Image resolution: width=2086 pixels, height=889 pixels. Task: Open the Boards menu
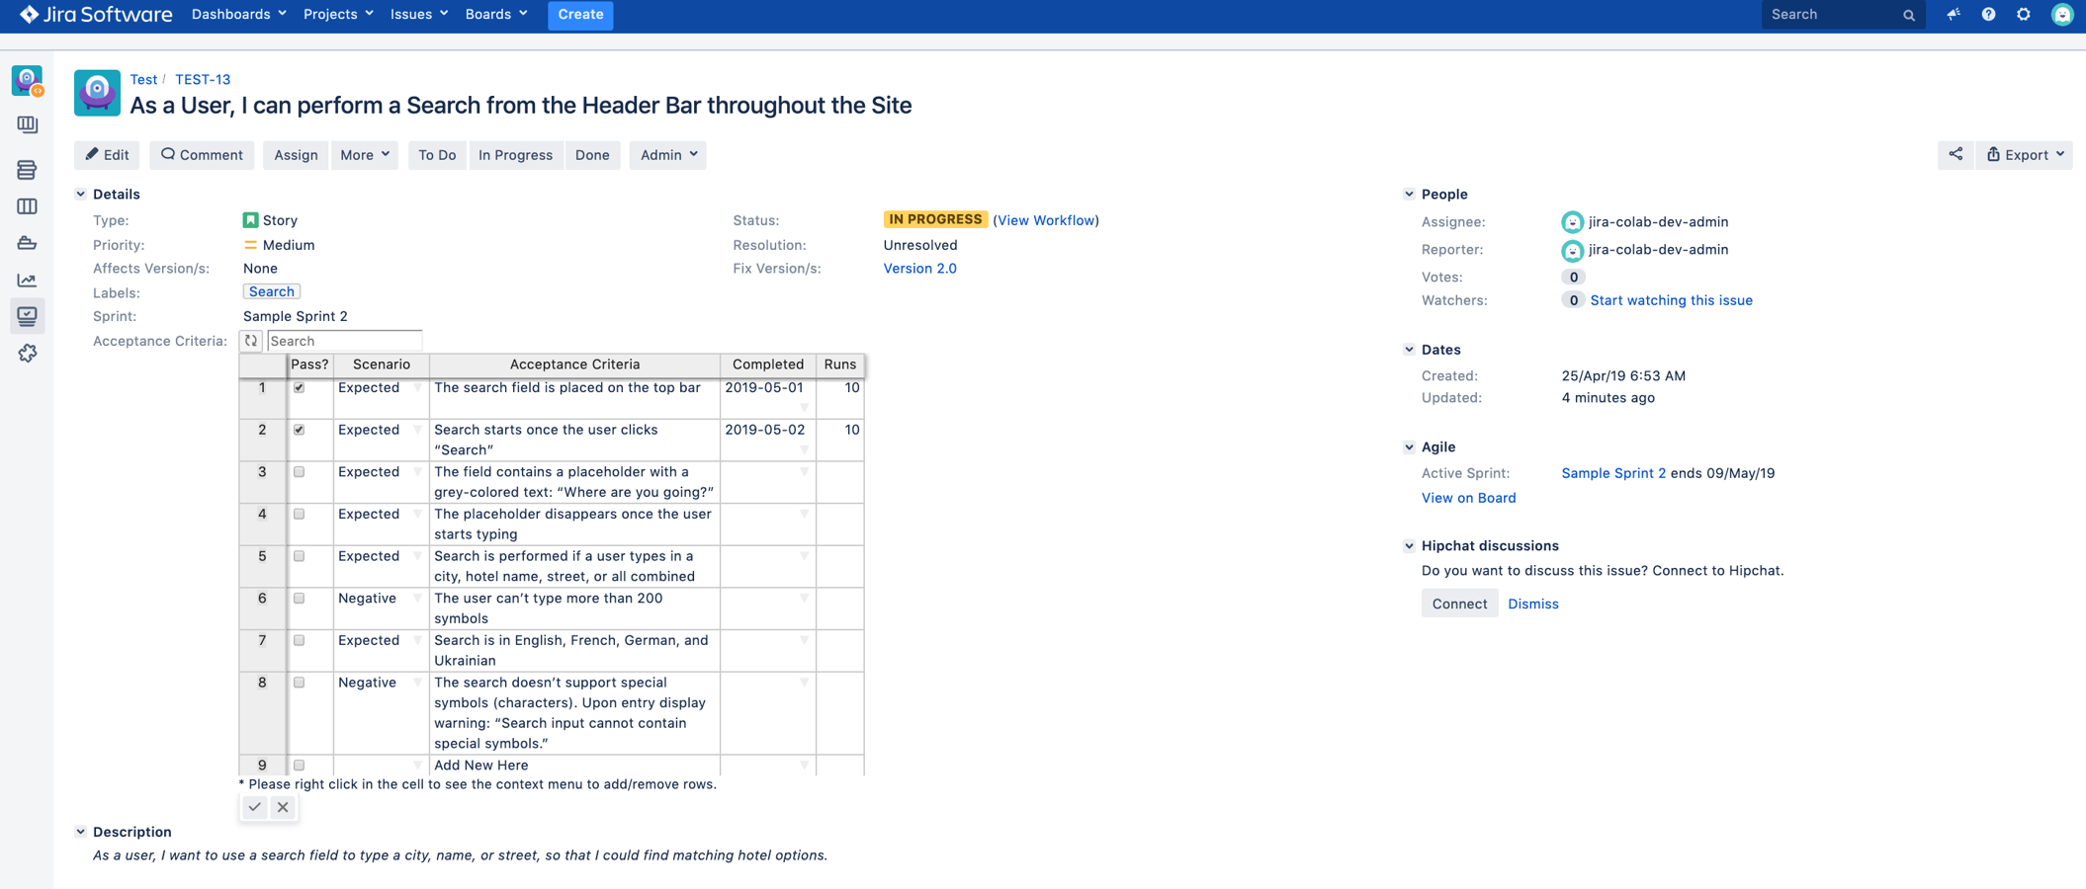(496, 14)
